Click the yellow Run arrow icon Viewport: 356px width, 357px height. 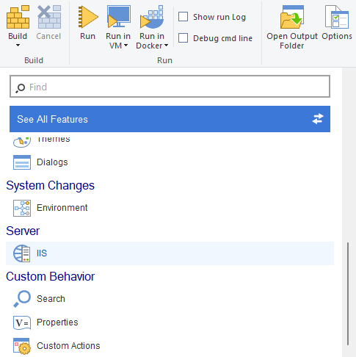click(x=88, y=17)
